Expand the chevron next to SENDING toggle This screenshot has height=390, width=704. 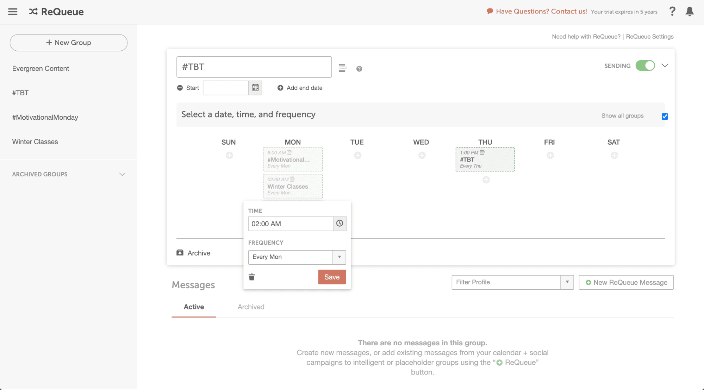665,65
